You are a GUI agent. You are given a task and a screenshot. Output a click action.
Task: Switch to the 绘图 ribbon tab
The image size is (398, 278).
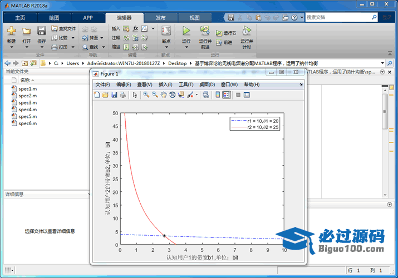click(x=54, y=17)
